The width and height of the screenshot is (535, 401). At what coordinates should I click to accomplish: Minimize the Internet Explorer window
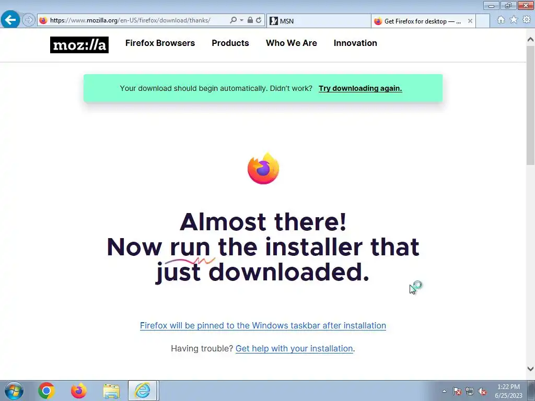tap(491, 5)
